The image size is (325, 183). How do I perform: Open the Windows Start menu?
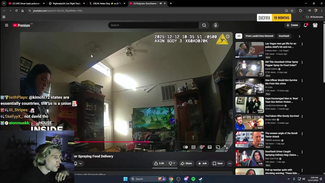(125, 179)
